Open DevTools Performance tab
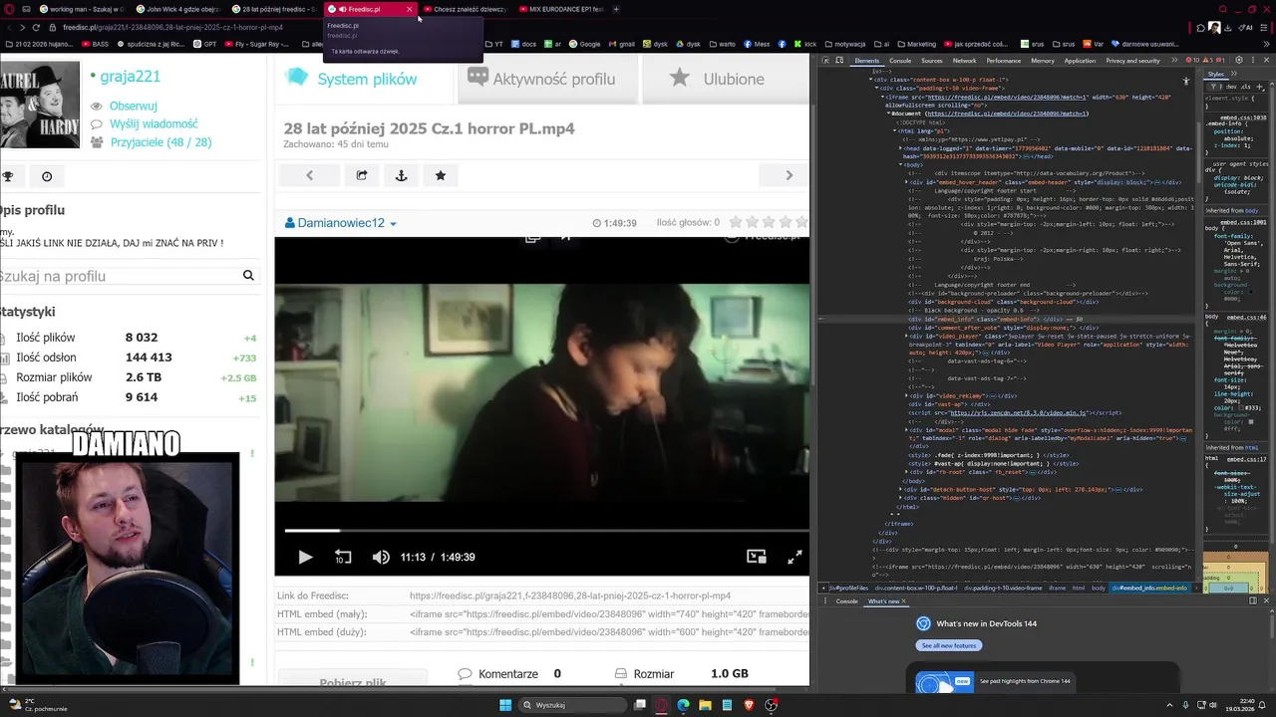 point(1004,61)
